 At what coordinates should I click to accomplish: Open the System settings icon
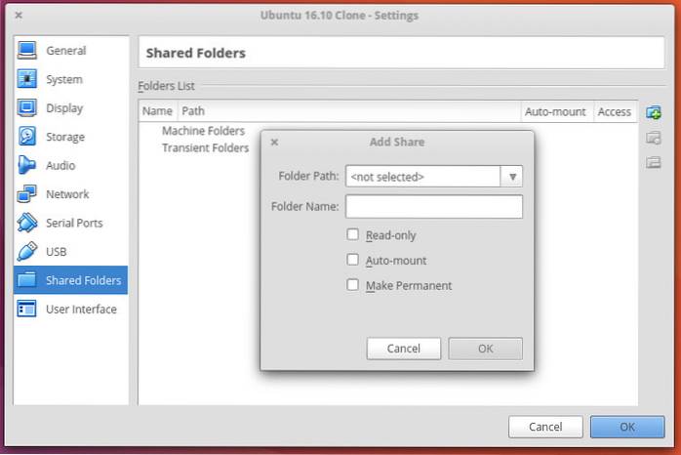click(27, 80)
